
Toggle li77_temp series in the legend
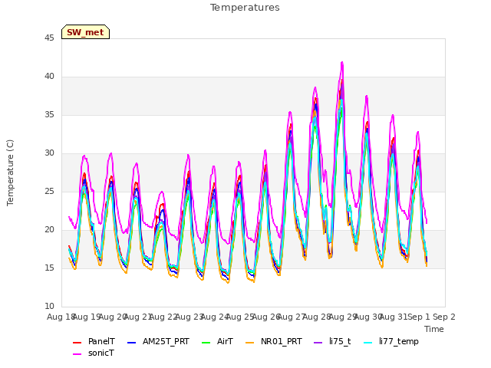point(391,341)
